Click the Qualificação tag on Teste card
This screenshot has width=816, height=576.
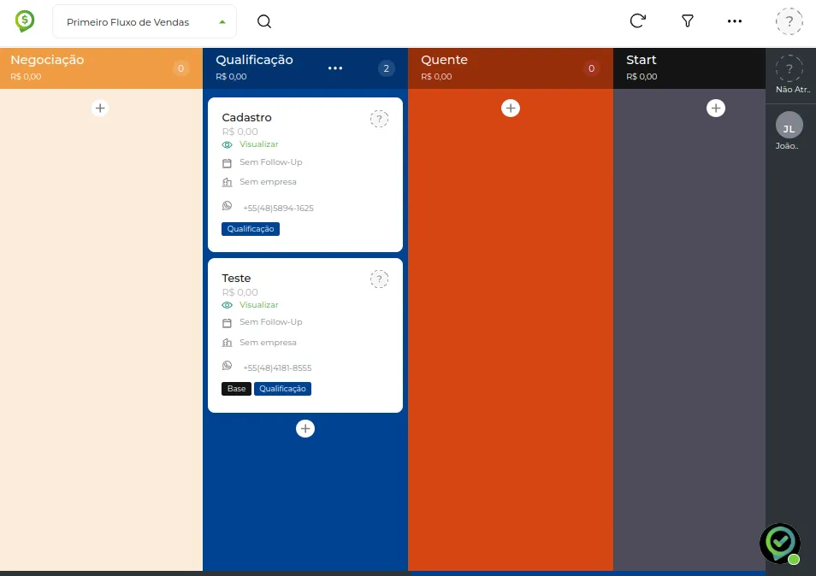282,388
